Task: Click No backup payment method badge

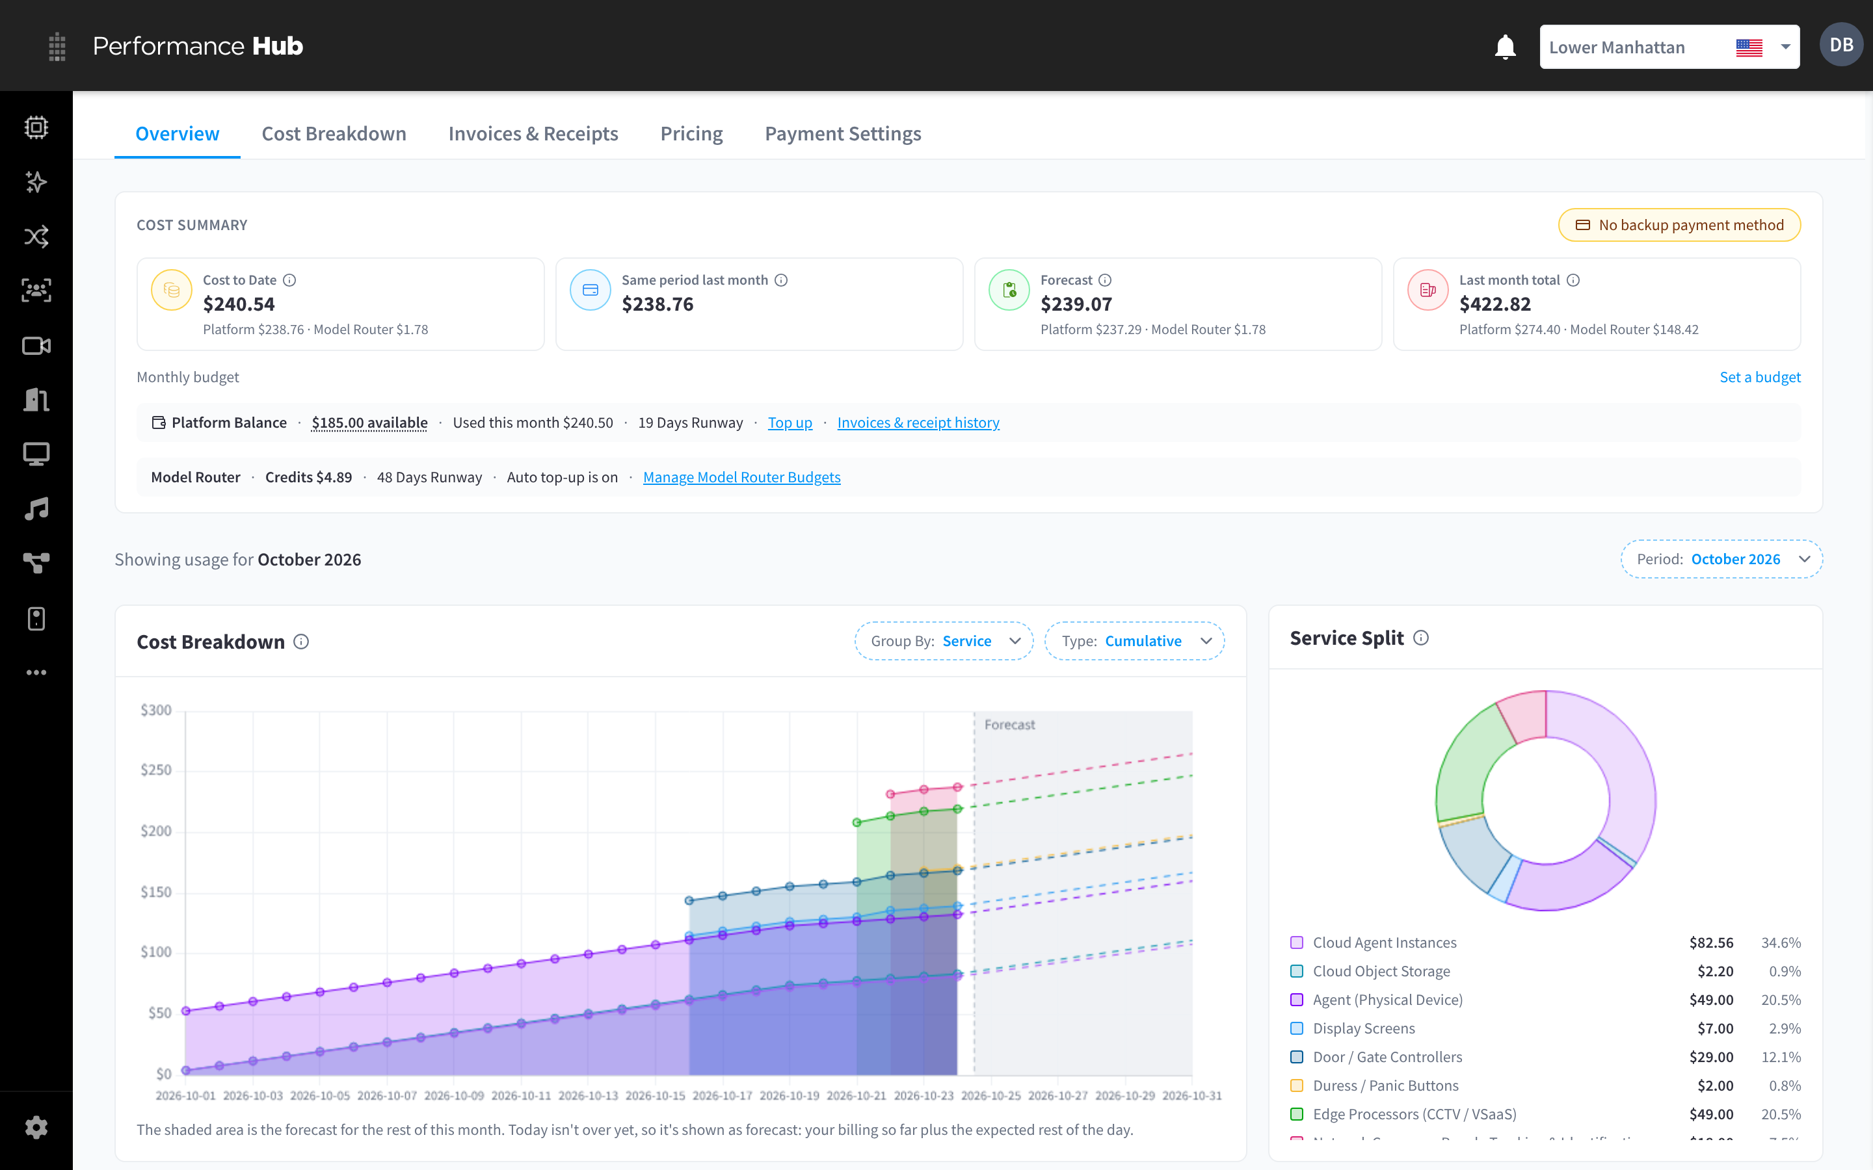Action: 1679,225
